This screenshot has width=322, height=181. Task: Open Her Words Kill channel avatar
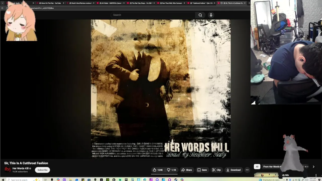tap(8, 170)
